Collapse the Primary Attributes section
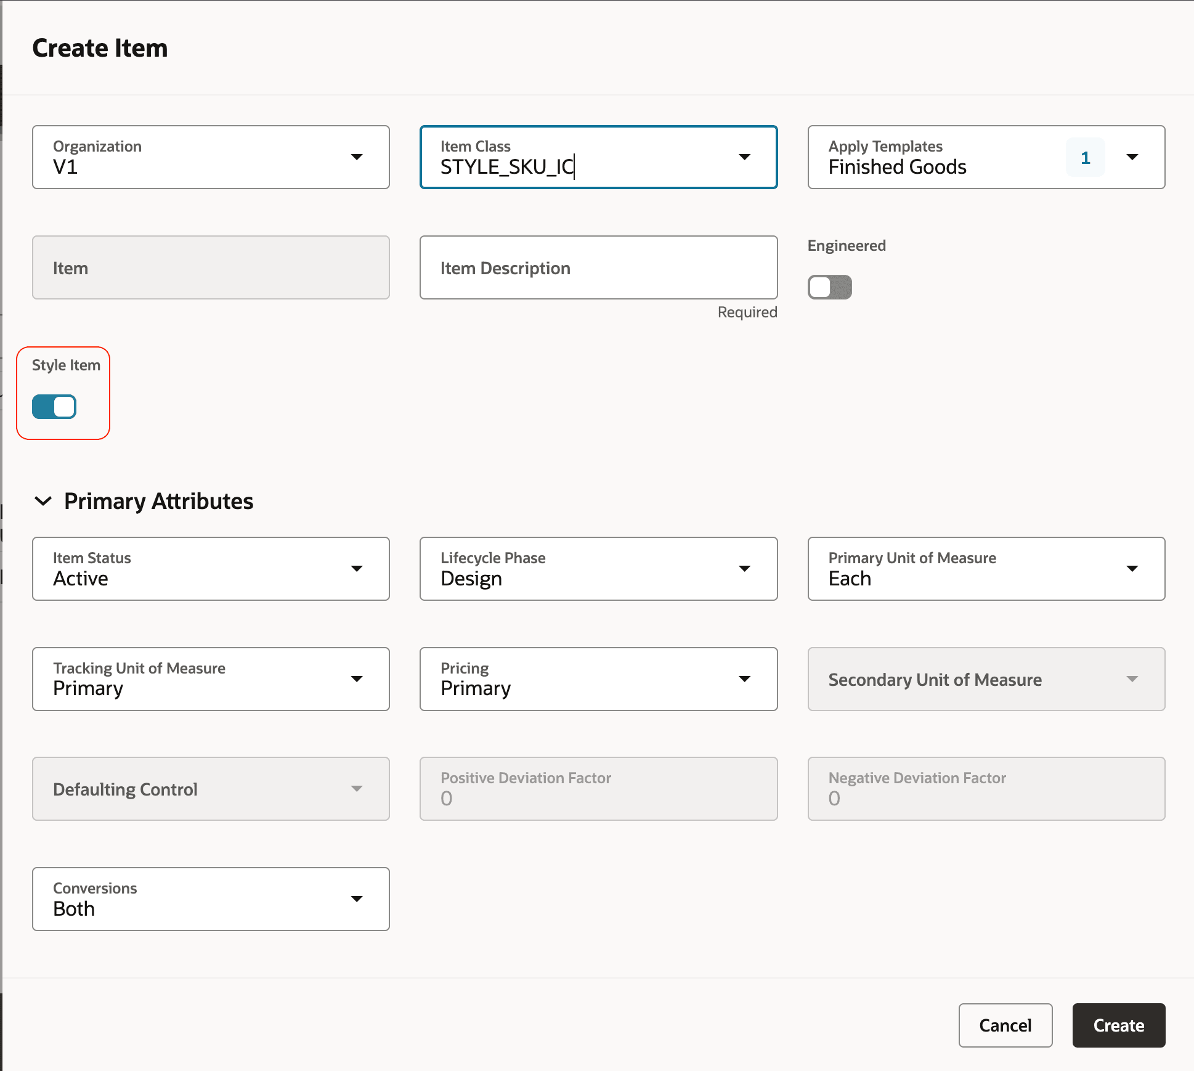 pos(43,501)
